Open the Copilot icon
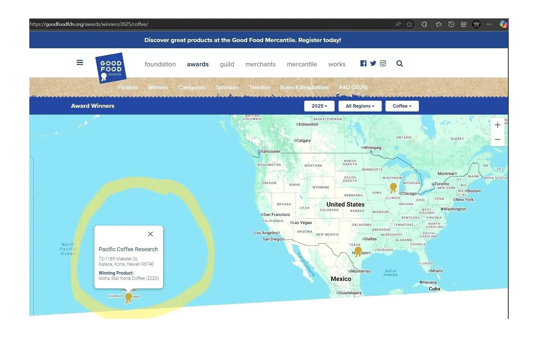The image size is (538, 337). (503, 24)
